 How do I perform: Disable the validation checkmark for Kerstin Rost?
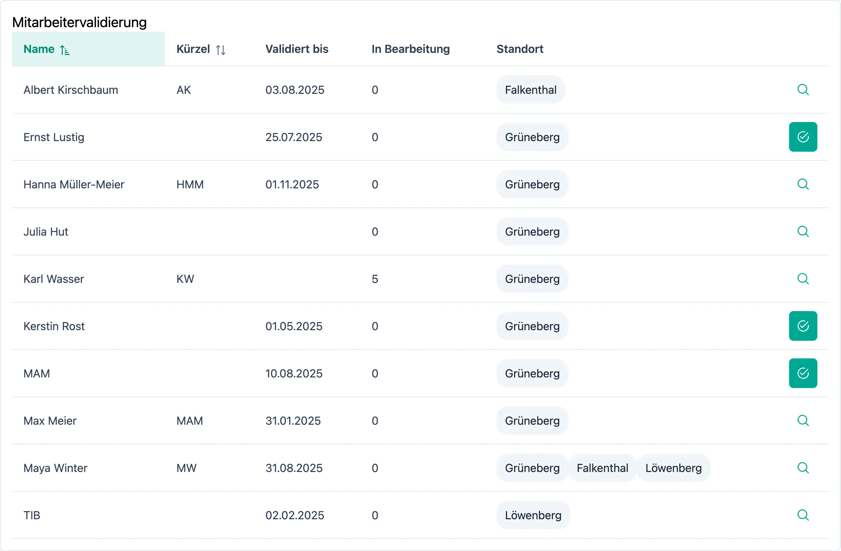coord(803,326)
